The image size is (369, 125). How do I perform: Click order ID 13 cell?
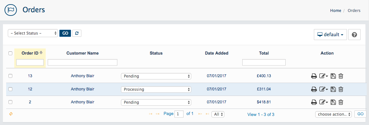click(30, 76)
